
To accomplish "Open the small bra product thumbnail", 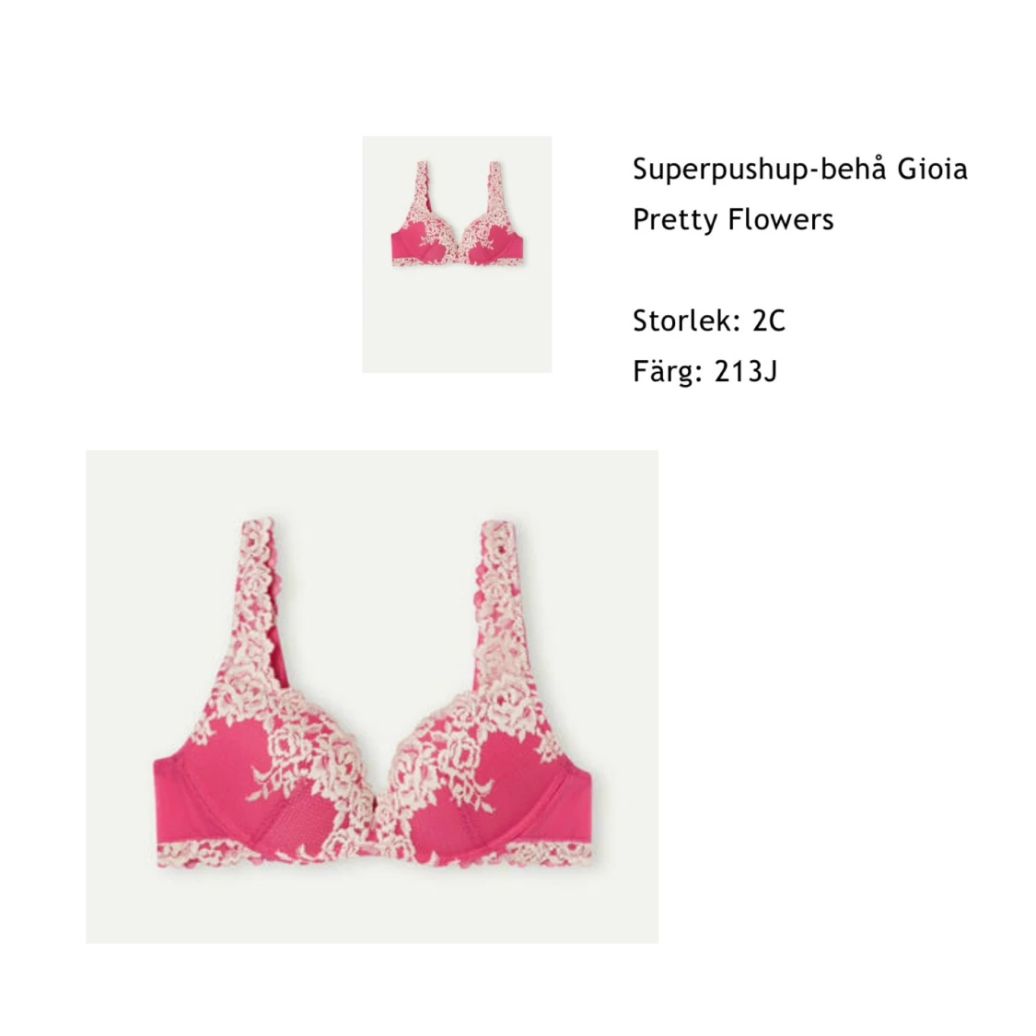I will click(457, 254).
